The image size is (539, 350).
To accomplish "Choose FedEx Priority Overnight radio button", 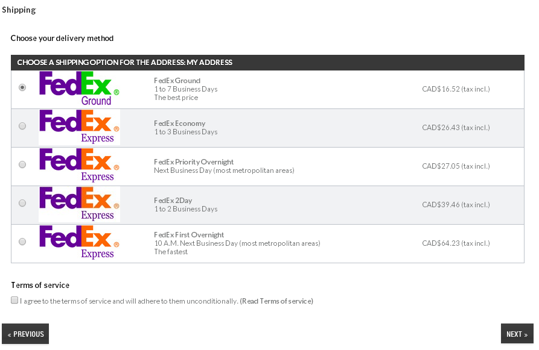I will [22, 164].
